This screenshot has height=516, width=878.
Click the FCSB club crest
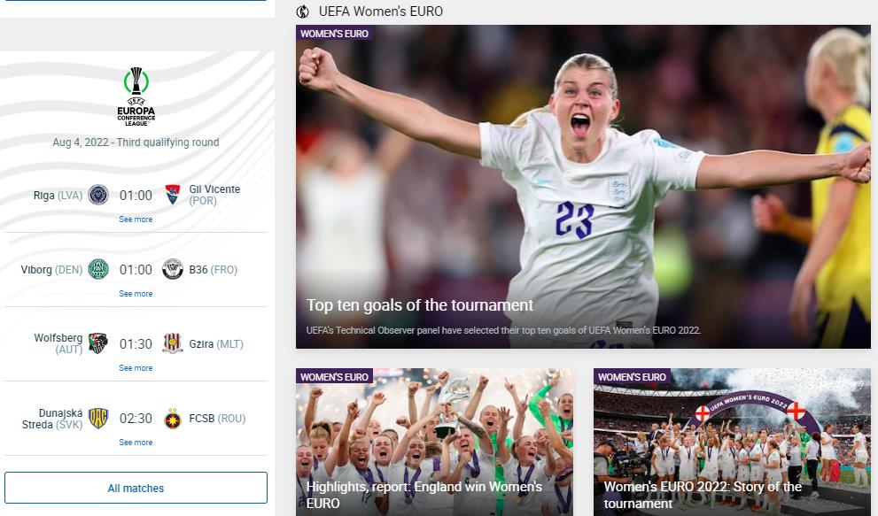(x=173, y=418)
